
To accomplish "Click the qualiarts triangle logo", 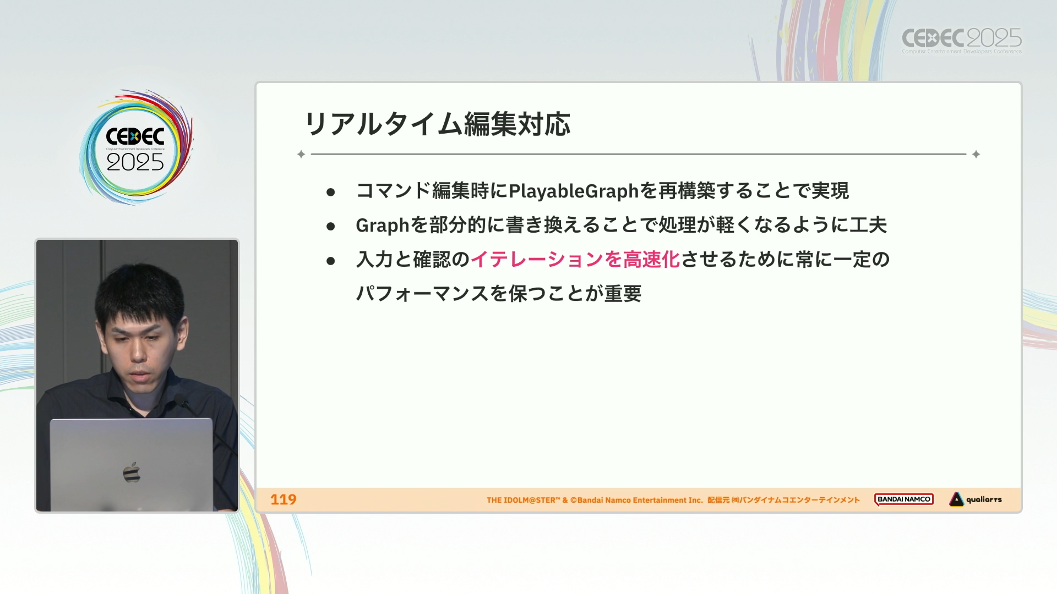I will 956,499.
